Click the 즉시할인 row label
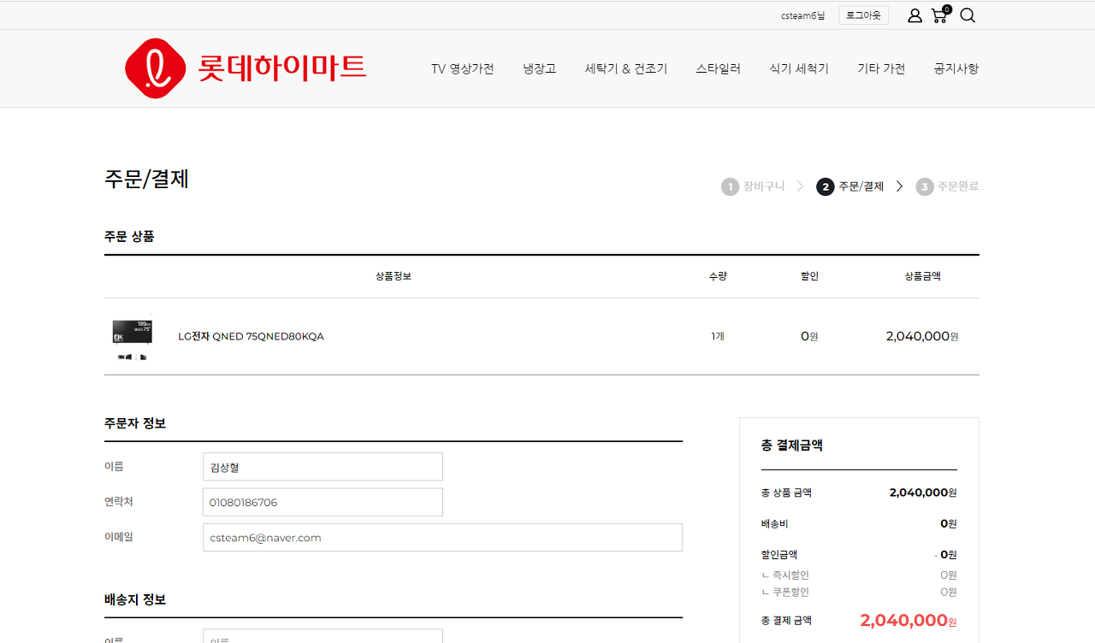Image resolution: width=1095 pixels, height=643 pixels. tap(784, 575)
